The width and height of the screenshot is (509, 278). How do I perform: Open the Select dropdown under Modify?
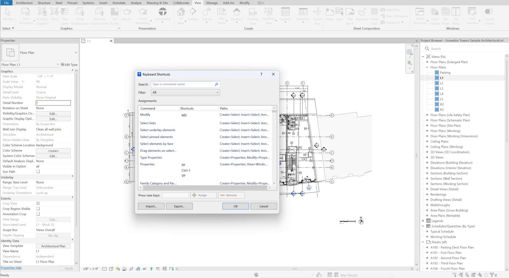[x=8, y=28]
